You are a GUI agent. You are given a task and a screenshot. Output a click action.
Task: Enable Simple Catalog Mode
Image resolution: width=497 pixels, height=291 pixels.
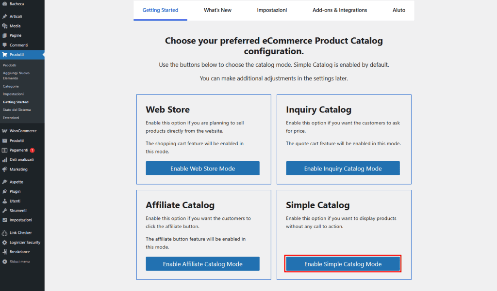pos(343,263)
